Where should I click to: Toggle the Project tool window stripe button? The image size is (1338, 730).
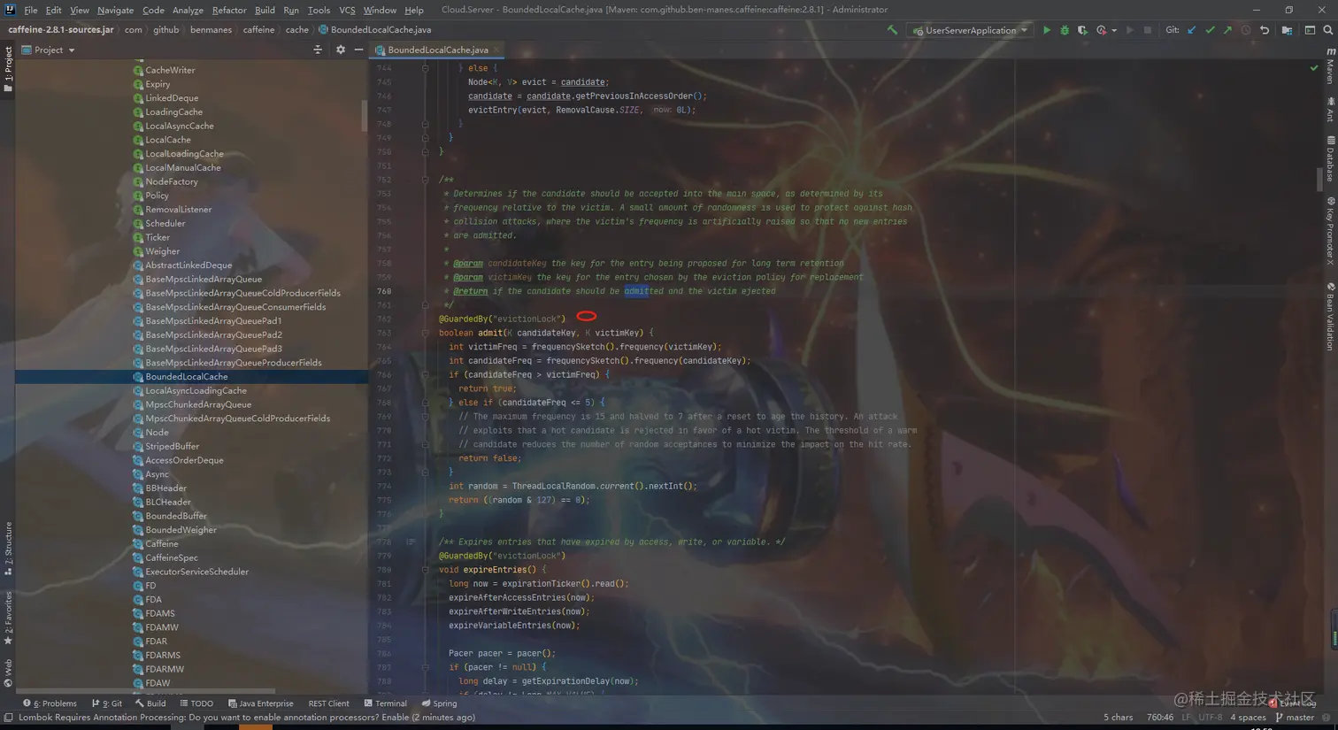(8, 68)
